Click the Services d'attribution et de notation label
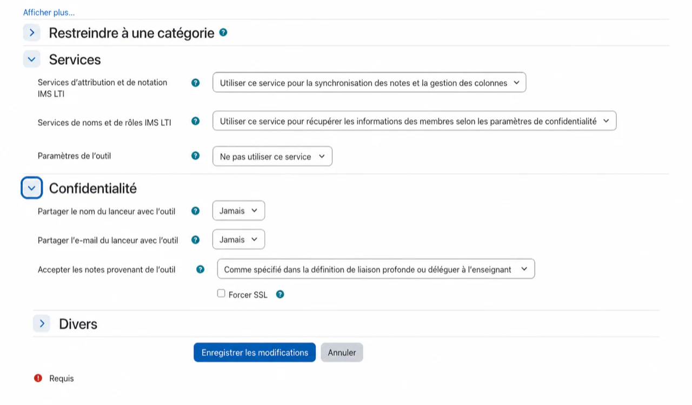 (103, 88)
